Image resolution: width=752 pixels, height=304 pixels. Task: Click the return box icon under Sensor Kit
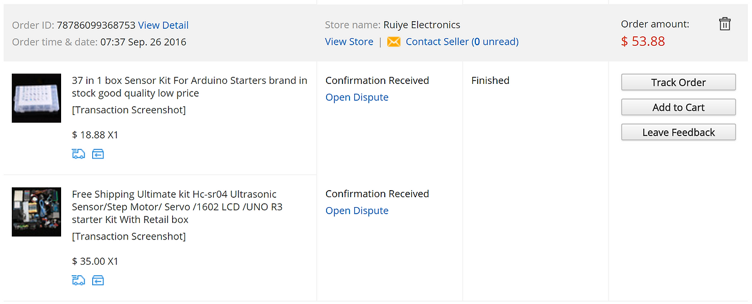click(x=98, y=154)
